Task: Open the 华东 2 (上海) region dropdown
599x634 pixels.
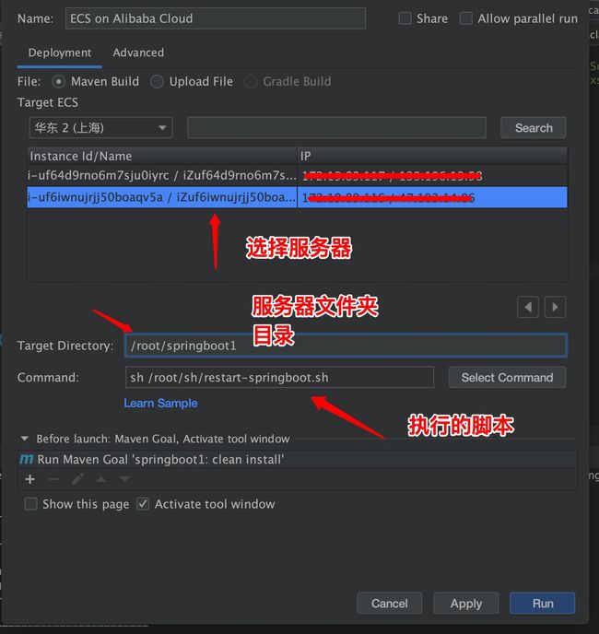Action: click(100, 128)
